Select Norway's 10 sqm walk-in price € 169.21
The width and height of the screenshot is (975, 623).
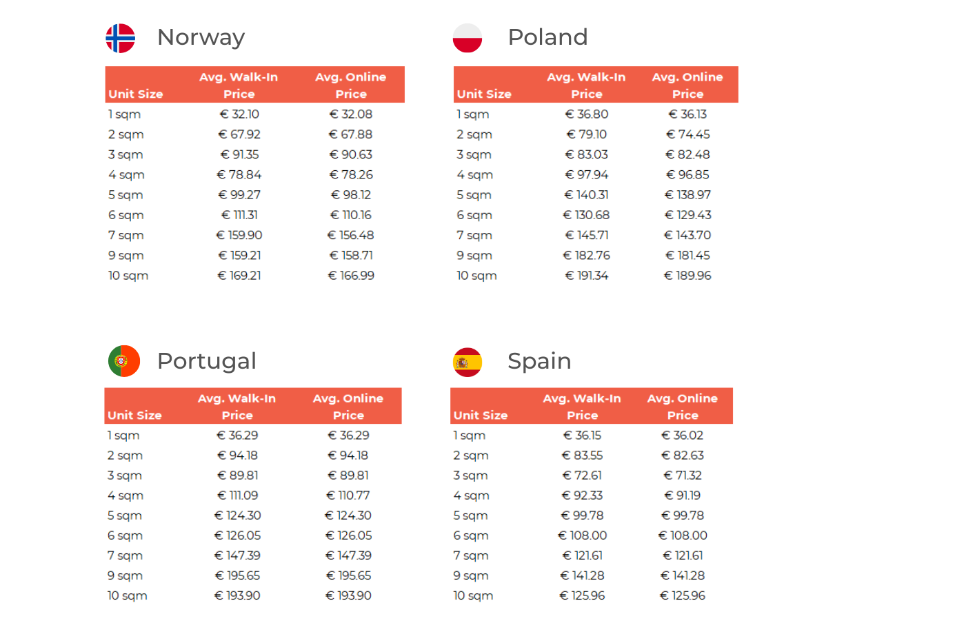[x=239, y=276]
